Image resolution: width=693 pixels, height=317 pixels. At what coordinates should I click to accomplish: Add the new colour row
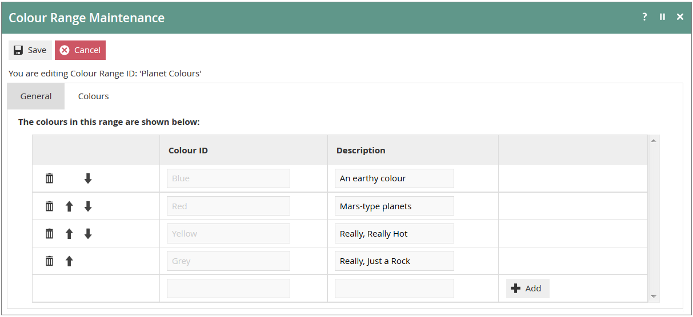[x=527, y=288]
